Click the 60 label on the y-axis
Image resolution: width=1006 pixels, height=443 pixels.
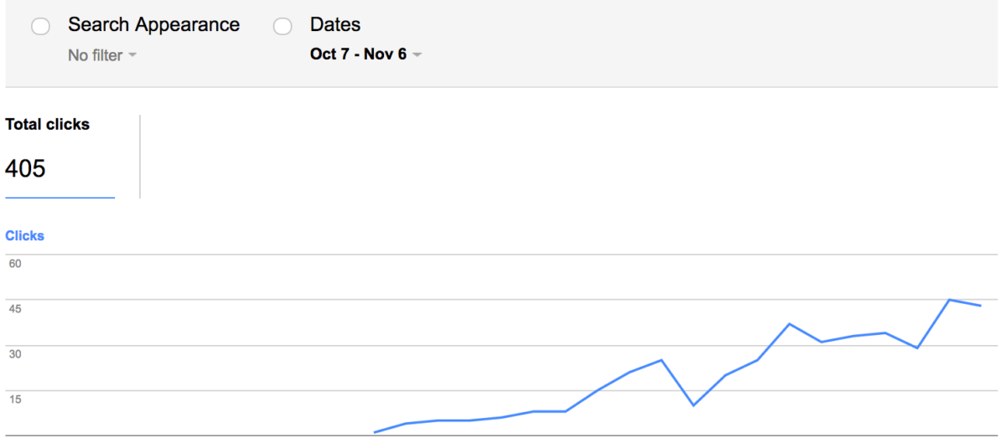pos(15,264)
